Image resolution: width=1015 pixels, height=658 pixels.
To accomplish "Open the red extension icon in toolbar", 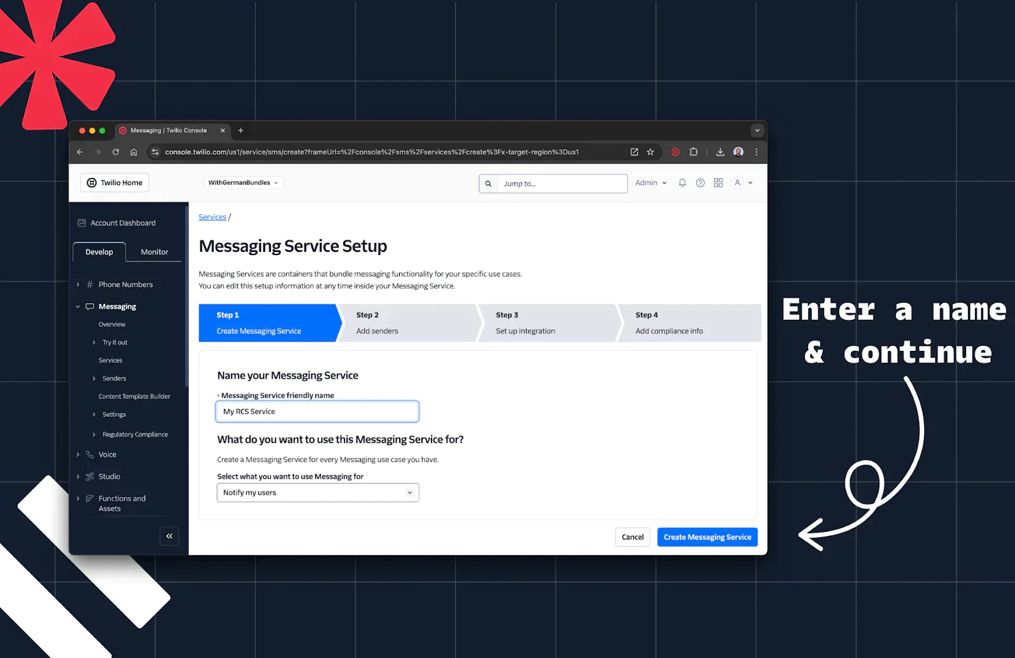I will 676,152.
